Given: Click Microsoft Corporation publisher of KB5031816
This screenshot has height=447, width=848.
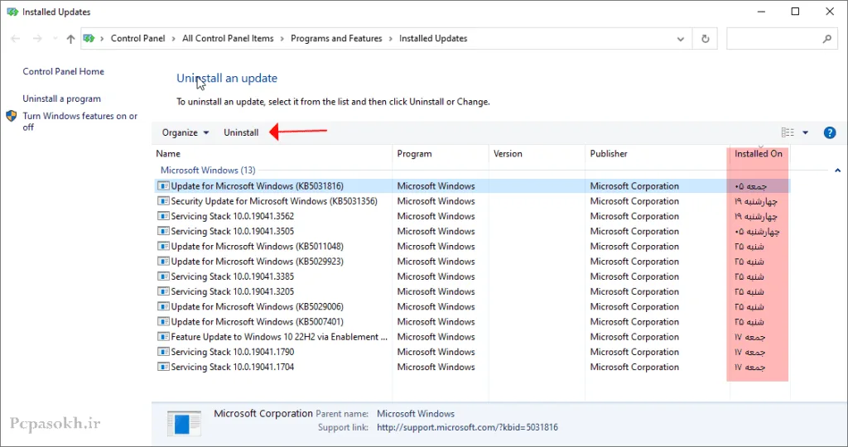Looking at the screenshot, I should (x=634, y=186).
